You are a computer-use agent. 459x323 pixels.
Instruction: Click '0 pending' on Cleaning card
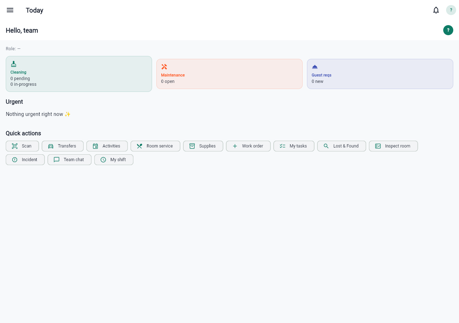click(x=20, y=79)
